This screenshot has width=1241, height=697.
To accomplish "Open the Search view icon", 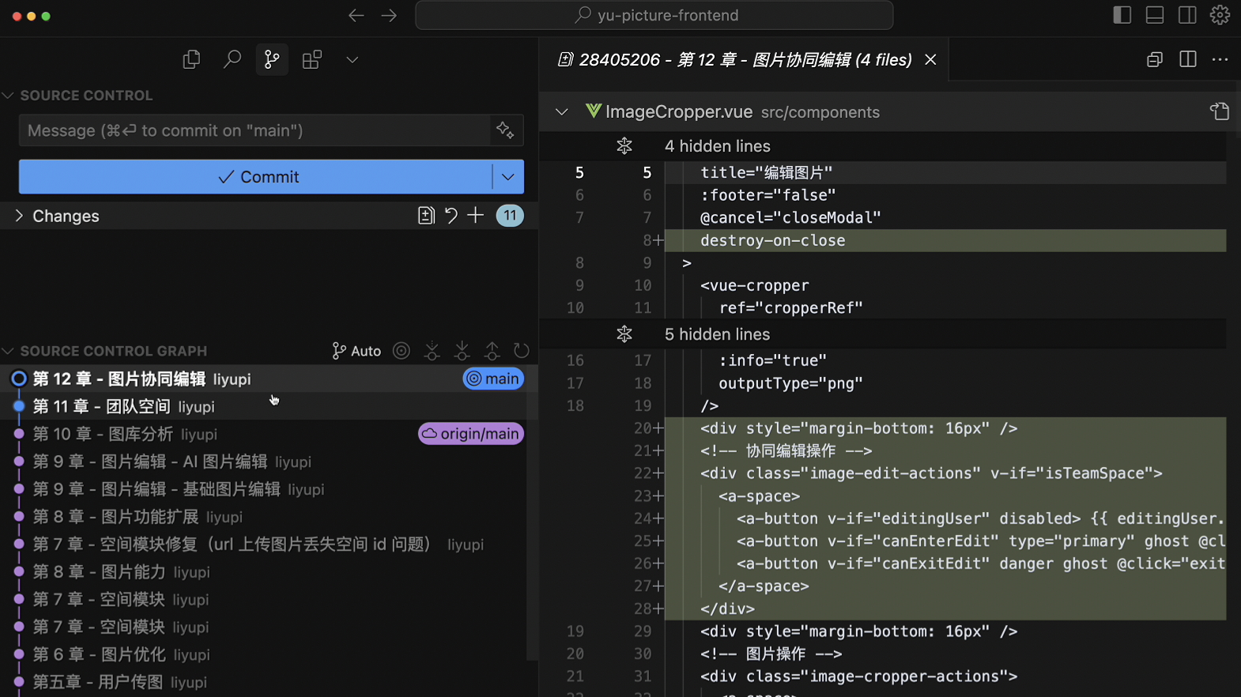I will tap(232, 59).
